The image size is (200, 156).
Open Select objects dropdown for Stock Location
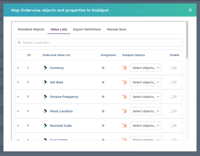(146, 111)
